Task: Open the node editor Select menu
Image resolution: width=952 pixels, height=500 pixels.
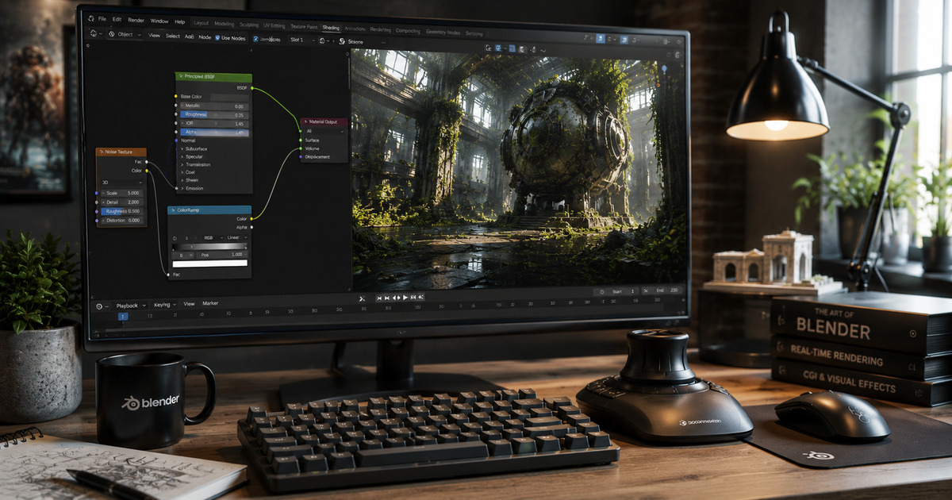Action: (173, 36)
